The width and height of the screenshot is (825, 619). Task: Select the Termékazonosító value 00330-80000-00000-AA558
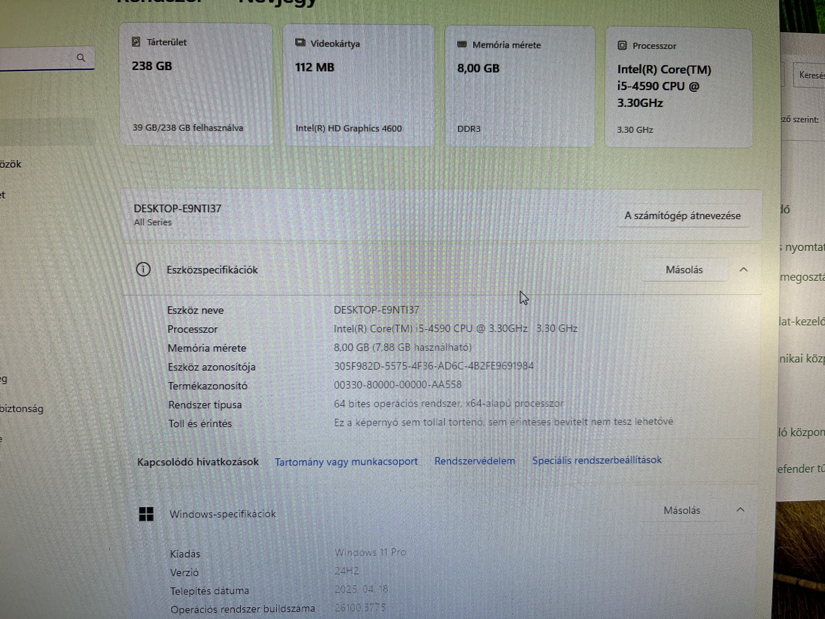[398, 385]
